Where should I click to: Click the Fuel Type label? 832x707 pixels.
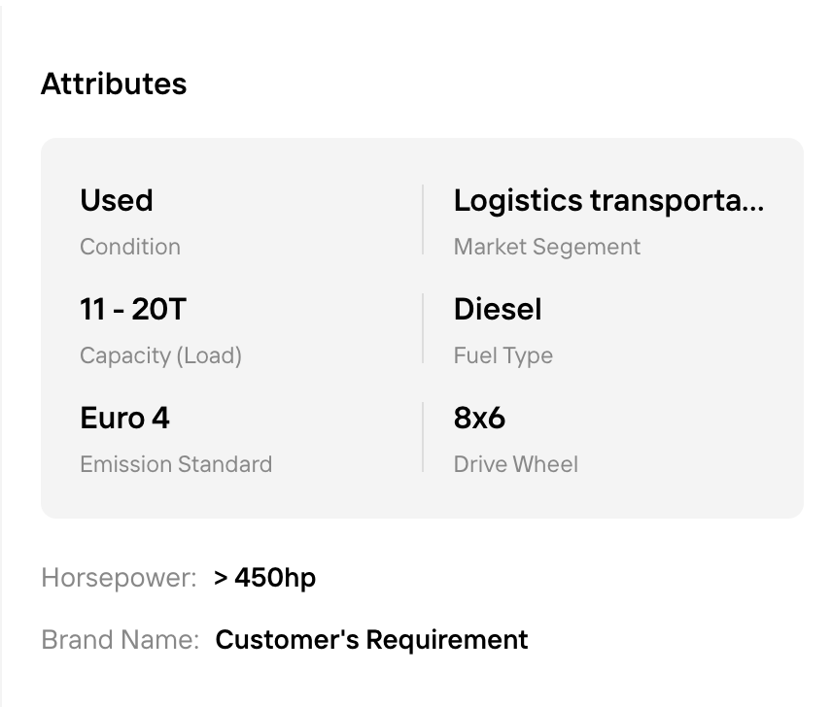pos(503,355)
